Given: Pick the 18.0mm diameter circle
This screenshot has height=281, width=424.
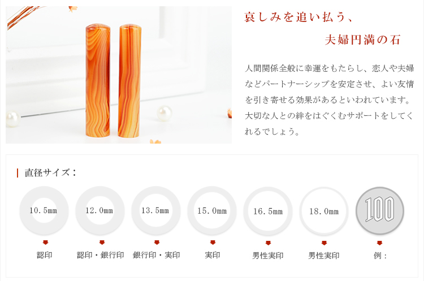Looking at the screenshot, I should (x=324, y=211).
